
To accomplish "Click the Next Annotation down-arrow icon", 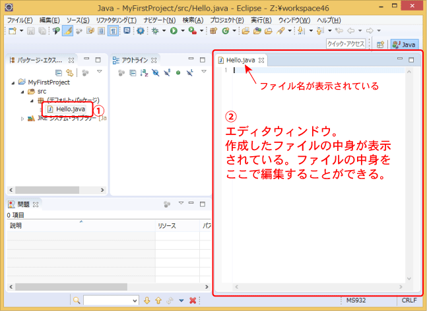I will click(x=301, y=31).
